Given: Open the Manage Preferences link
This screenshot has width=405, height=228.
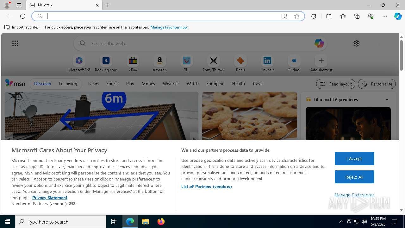Looking at the screenshot, I should tap(354, 195).
